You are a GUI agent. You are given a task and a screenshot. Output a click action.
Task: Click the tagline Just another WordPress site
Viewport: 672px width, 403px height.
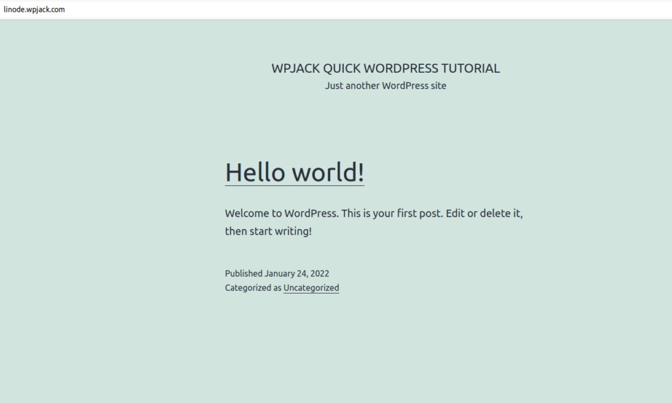pyautogui.click(x=385, y=86)
